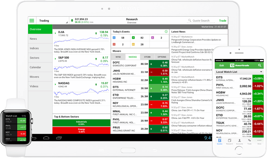Screen dimensions: 267x158
Task: Open Movers in the tablet sidebar
Action: click(40, 77)
